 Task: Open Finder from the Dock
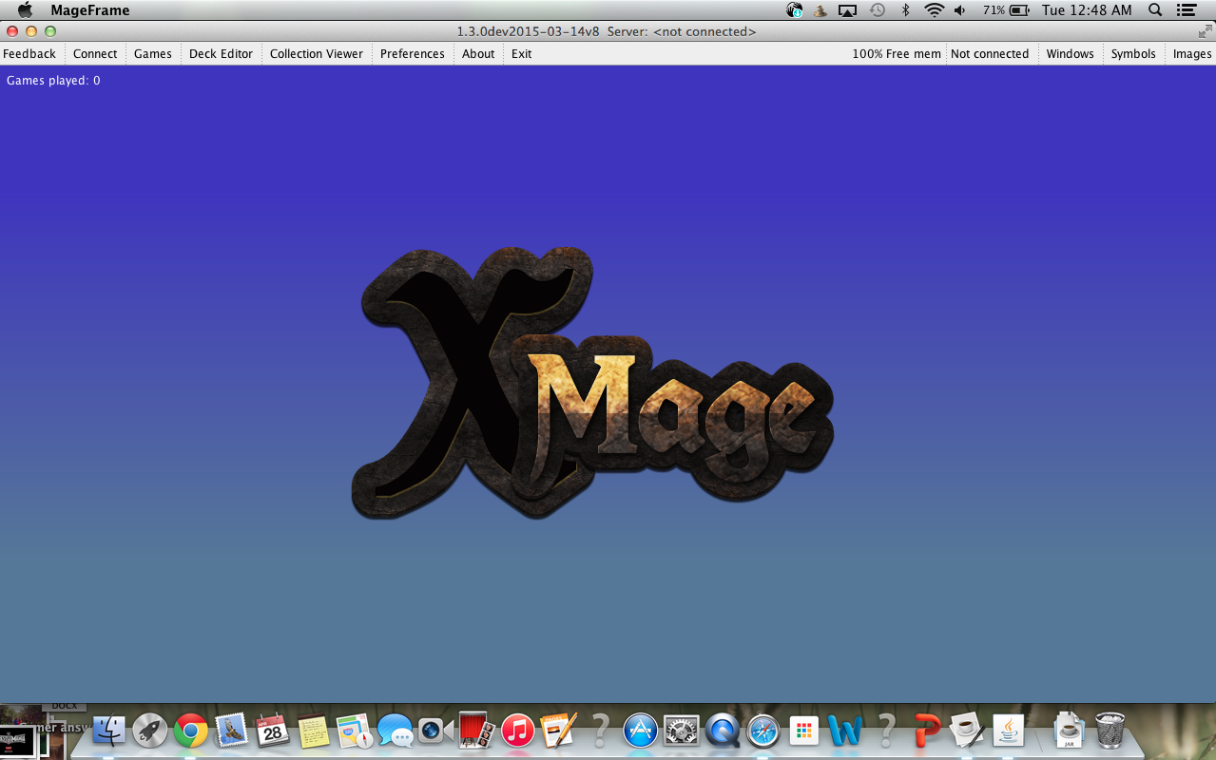pos(109,731)
